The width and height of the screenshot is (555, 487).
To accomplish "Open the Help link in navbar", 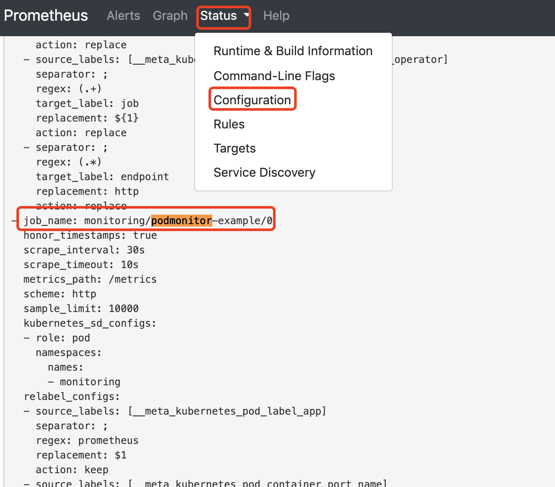I will [276, 16].
